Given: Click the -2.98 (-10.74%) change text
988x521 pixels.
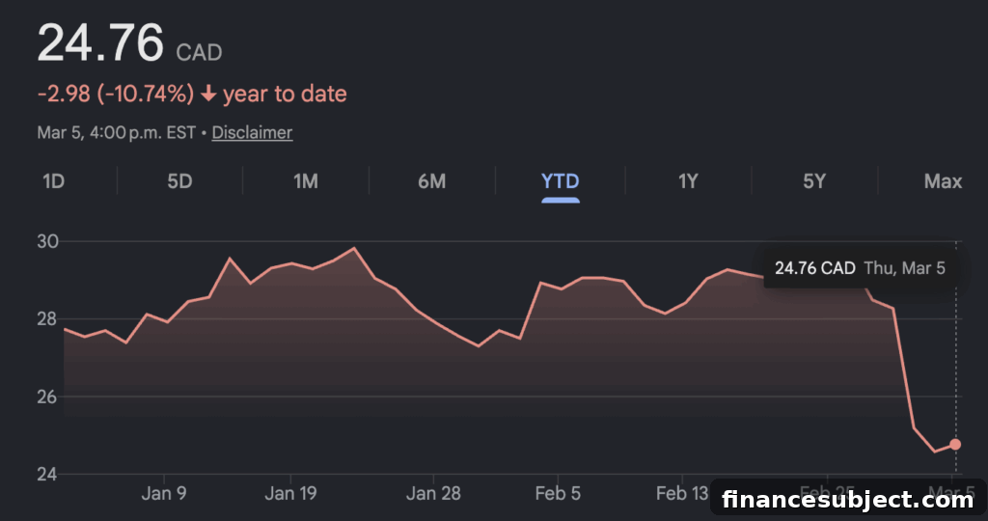Looking at the screenshot, I should pos(116,94).
